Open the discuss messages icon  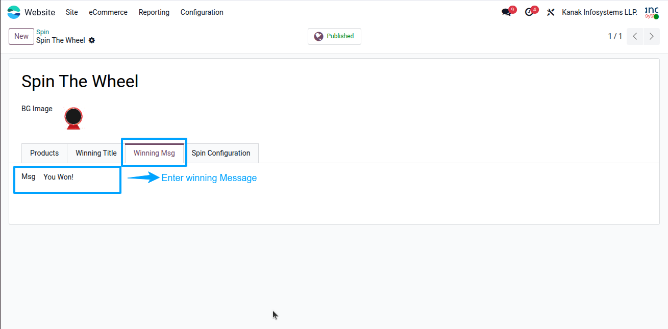coord(506,12)
